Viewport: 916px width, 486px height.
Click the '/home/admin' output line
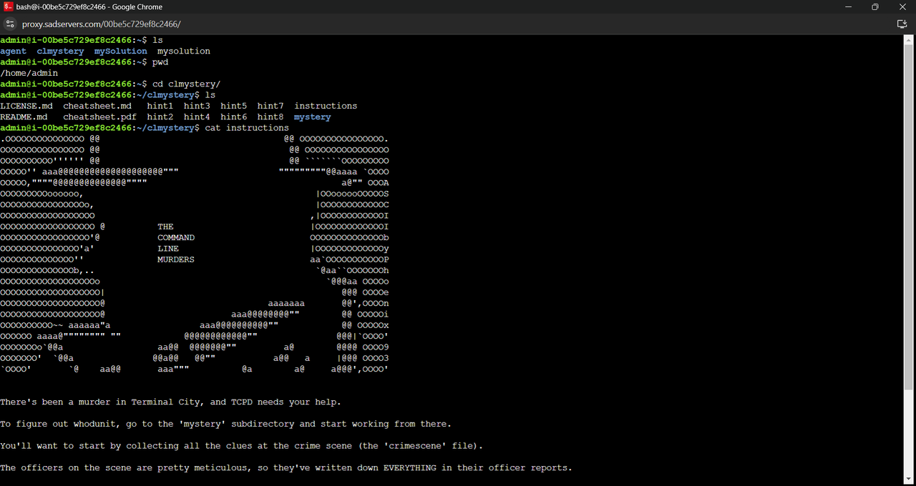[29, 73]
